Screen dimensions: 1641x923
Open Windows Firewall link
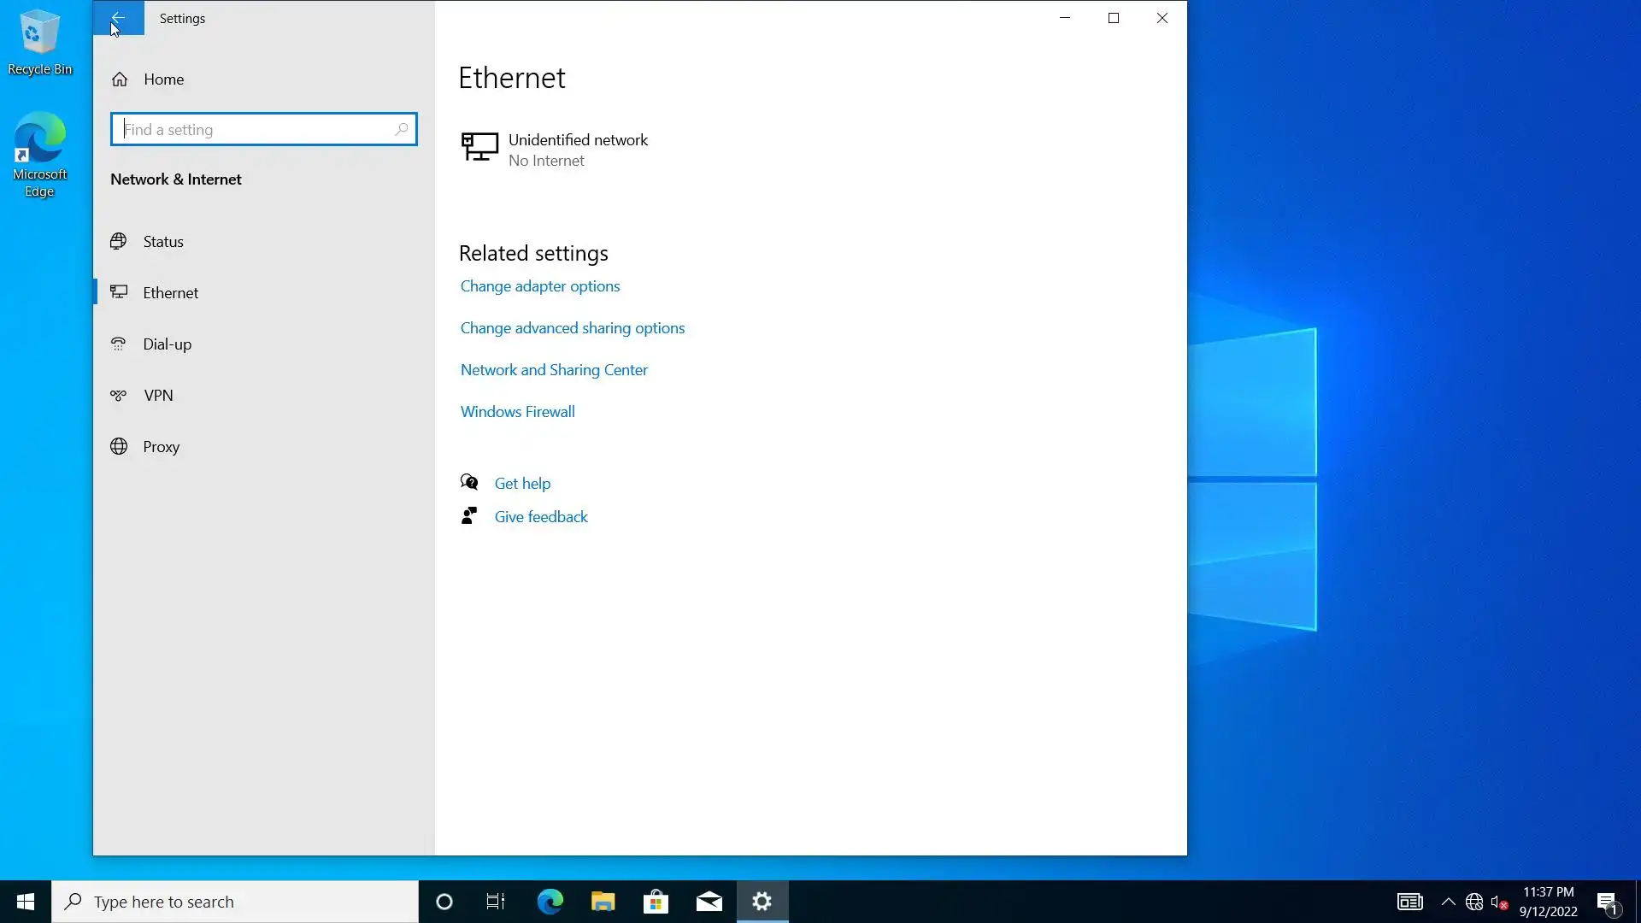[x=517, y=412]
